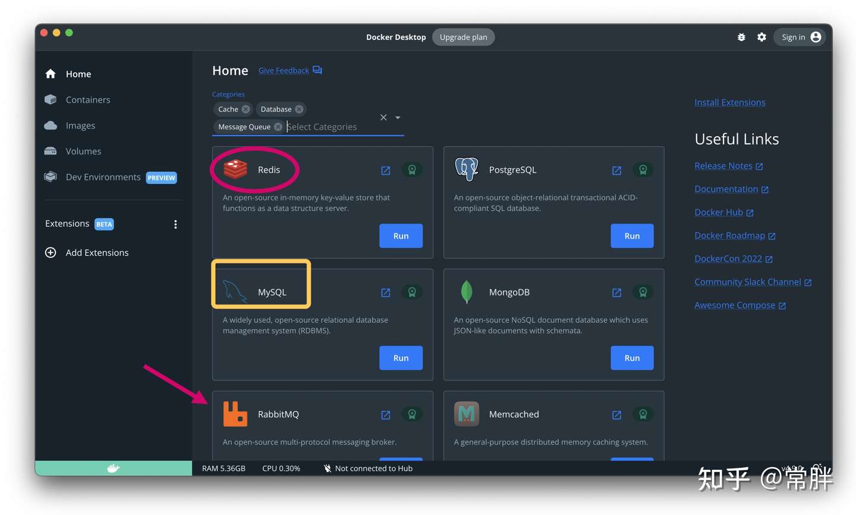Click the Sign in button
Viewport: 856px width, 515px height.
(800, 37)
